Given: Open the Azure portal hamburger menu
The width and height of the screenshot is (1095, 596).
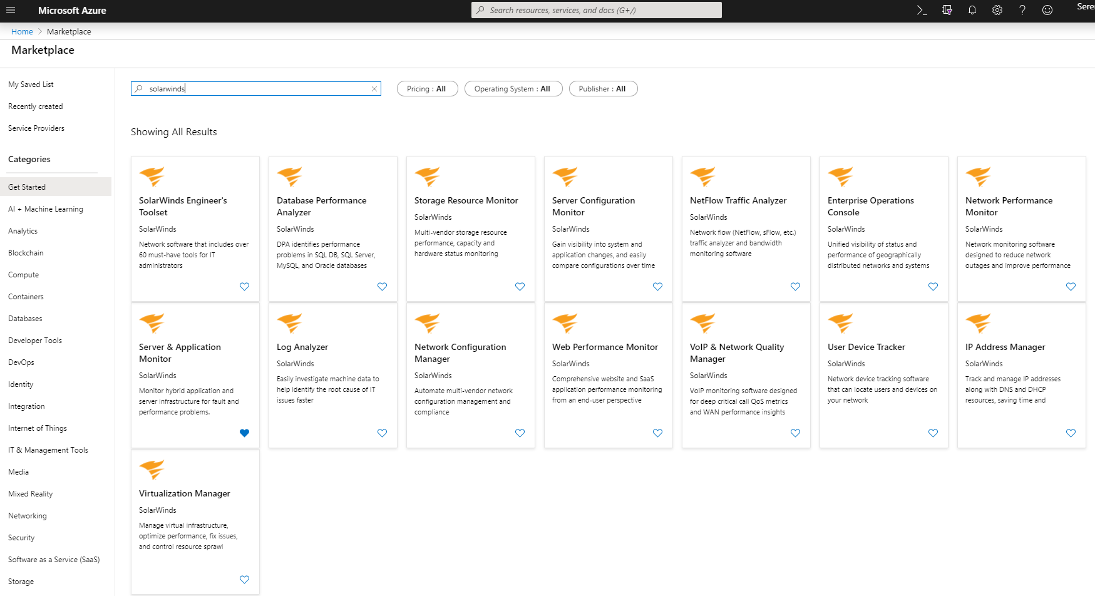Looking at the screenshot, I should tap(11, 10).
